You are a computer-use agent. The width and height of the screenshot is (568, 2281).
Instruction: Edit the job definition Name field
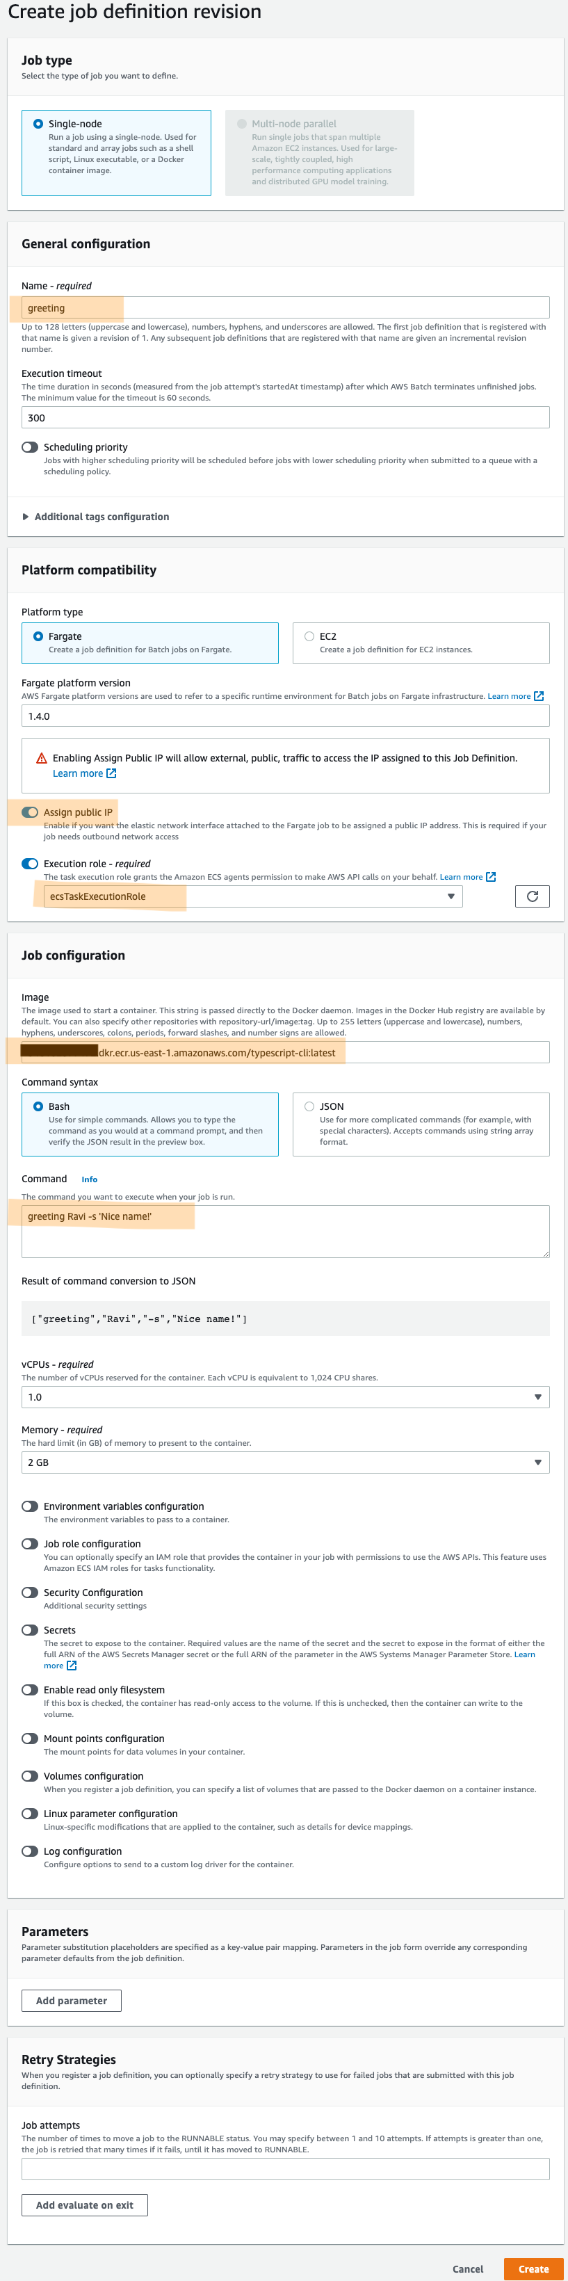(285, 308)
